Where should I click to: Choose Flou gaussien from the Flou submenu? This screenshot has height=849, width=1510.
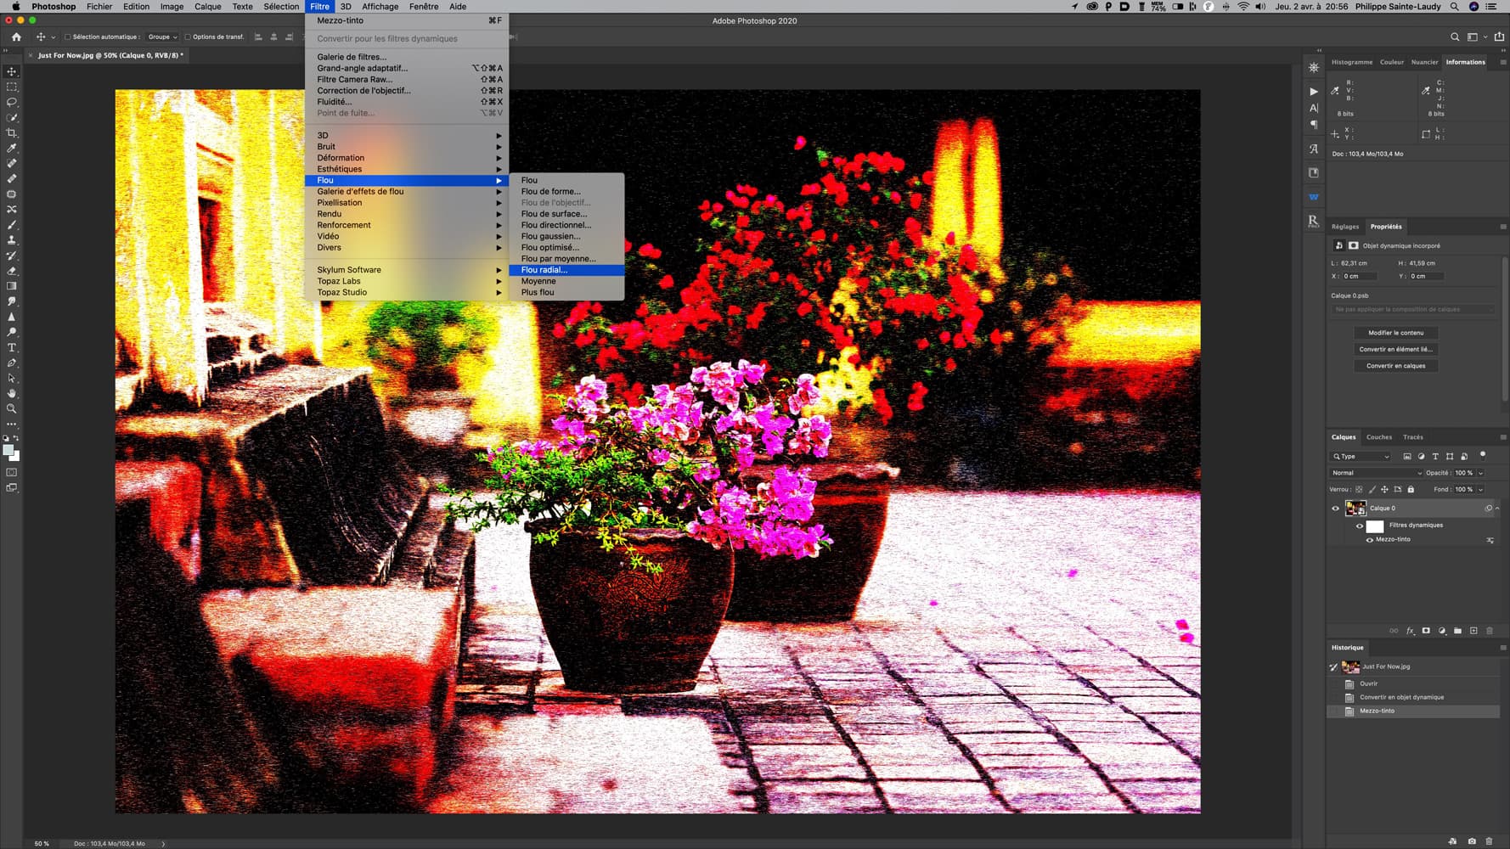click(x=550, y=236)
